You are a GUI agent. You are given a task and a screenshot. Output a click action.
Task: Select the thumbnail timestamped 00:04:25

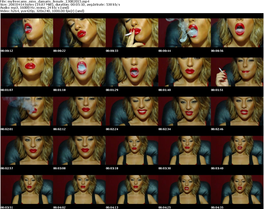(185, 190)
